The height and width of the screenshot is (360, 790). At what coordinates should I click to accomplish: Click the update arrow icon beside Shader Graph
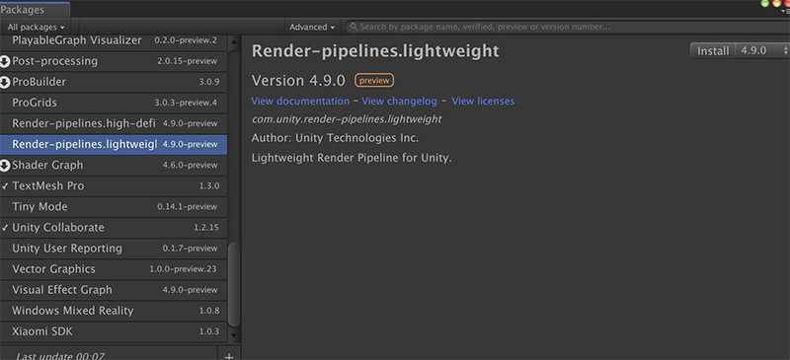point(5,165)
